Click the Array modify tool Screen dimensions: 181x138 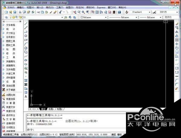pos(177,40)
